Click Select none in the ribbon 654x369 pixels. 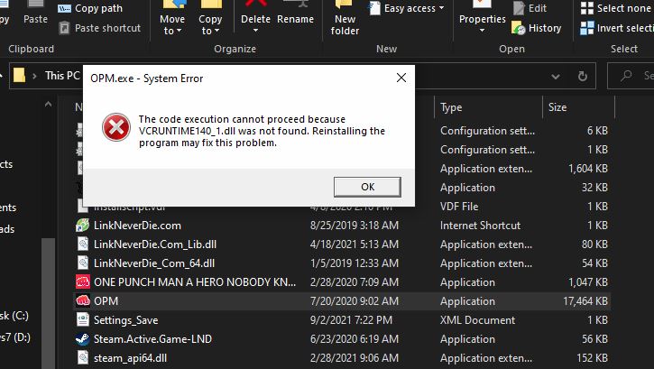click(616, 8)
